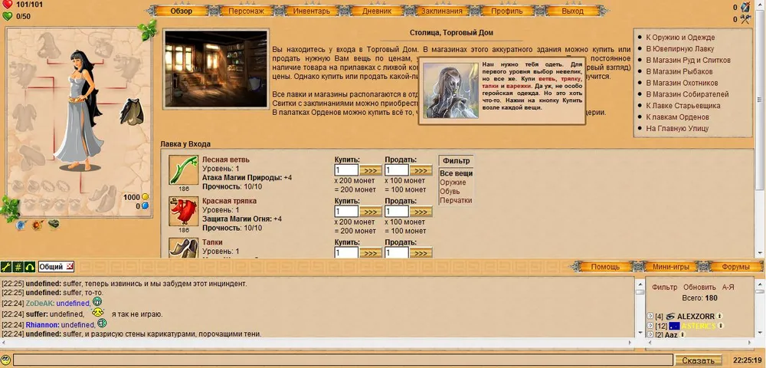Open Фильтр options in player list

[664, 287]
